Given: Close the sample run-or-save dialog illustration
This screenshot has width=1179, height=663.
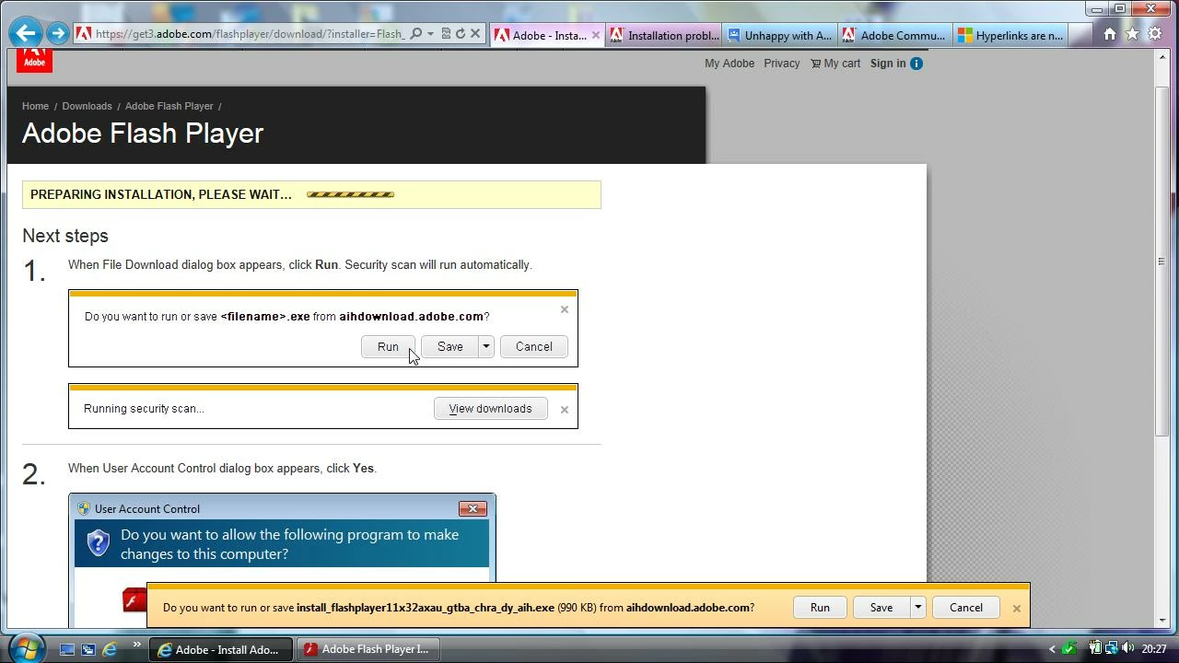Looking at the screenshot, I should pos(565,309).
